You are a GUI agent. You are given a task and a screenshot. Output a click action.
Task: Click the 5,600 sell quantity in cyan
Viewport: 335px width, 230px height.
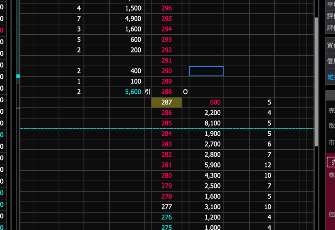(x=133, y=92)
